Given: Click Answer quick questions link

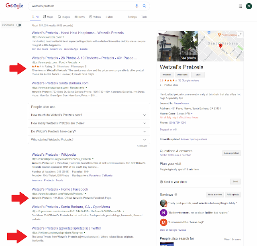Looking at the screenshot, I should pyautogui.click(x=194, y=139).
